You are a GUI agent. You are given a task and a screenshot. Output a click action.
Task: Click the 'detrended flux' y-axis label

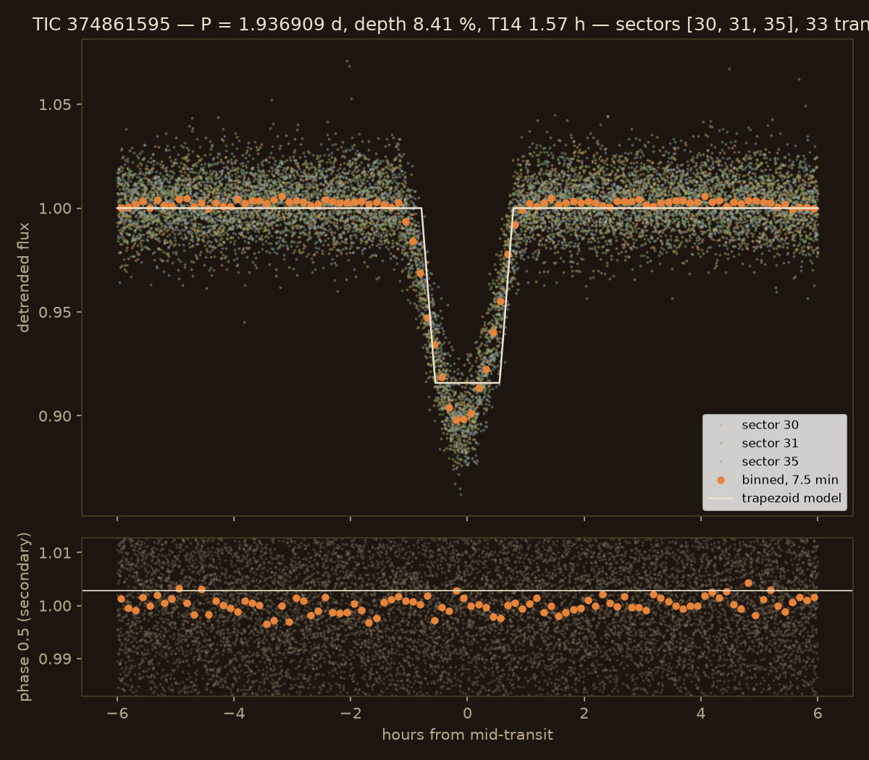pyautogui.click(x=25, y=277)
